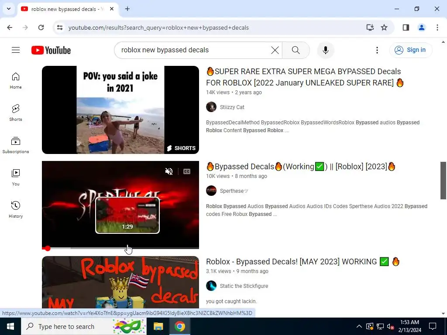The height and width of the screenshot is (335, 447).
Task: Switch to Chrome in the taskbar
Action: tap(179, 326)
